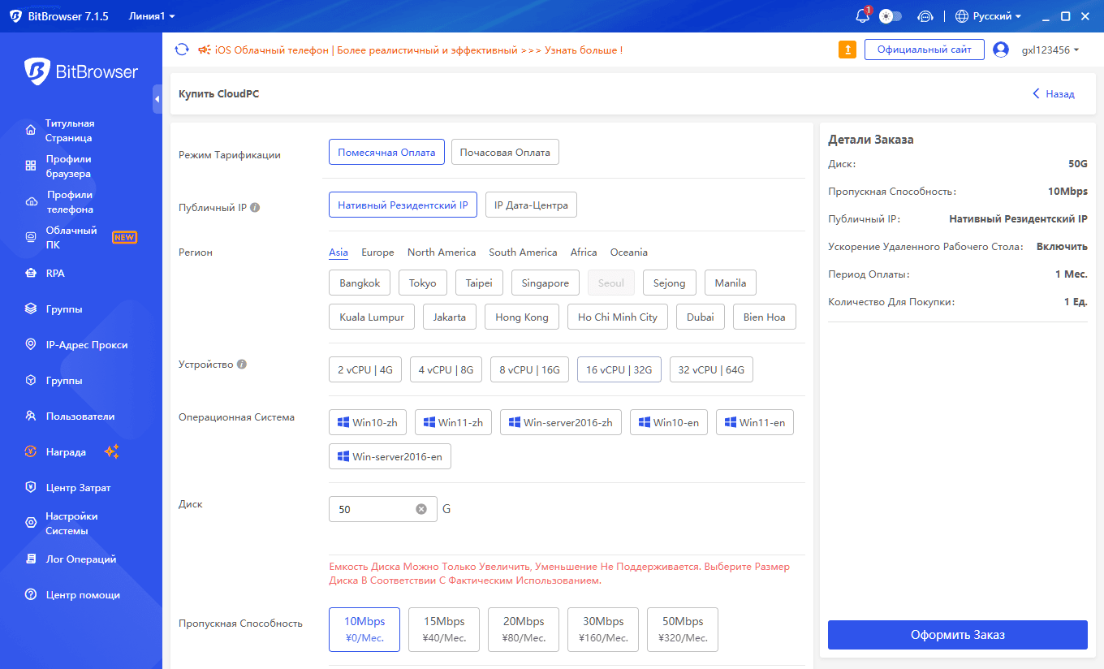Switch to the North America region tab
This screenshot has height=669, width=1104.
442,252
